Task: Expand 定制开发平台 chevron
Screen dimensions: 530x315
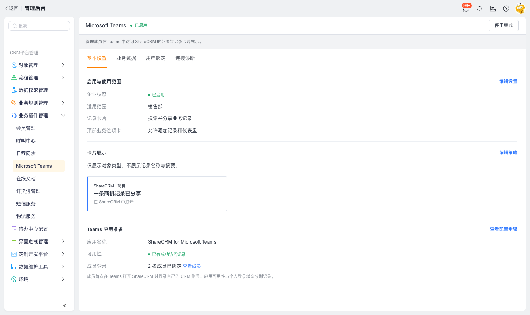Action: point(63,254)
